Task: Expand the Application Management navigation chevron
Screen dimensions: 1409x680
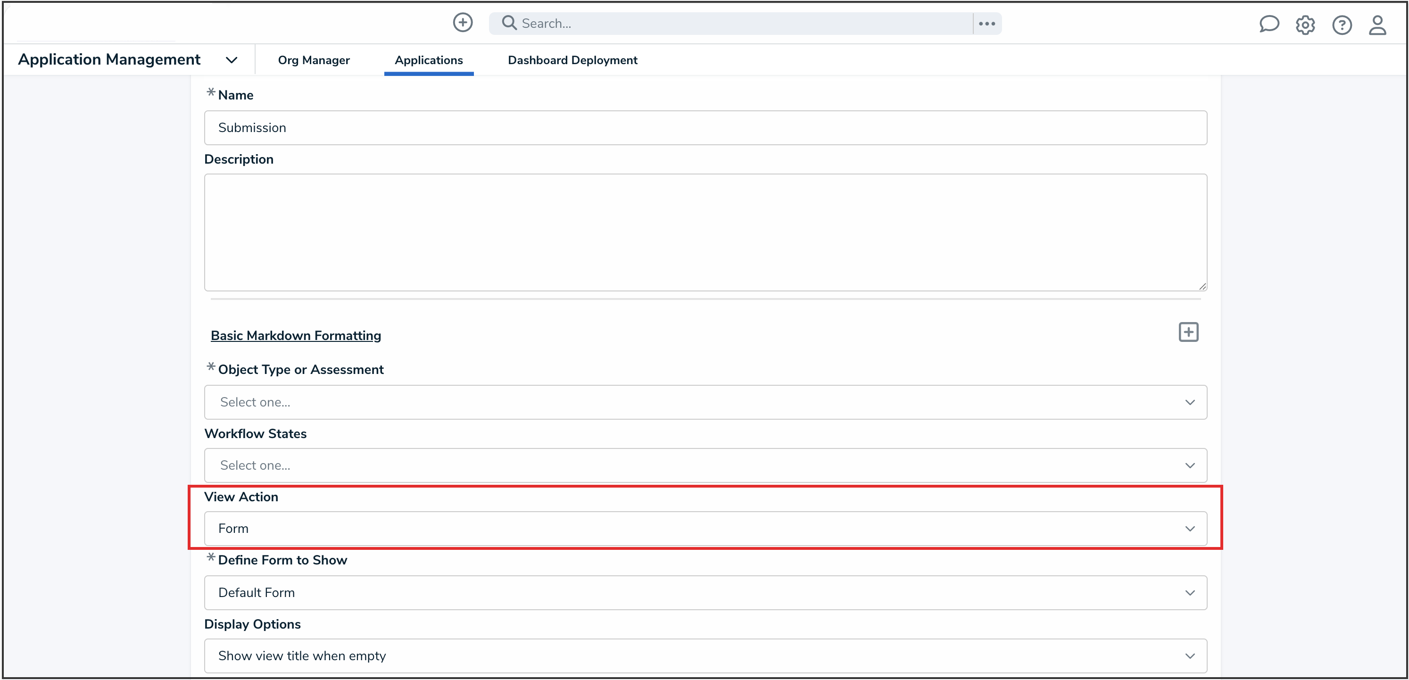Action: tap(232, 60)
